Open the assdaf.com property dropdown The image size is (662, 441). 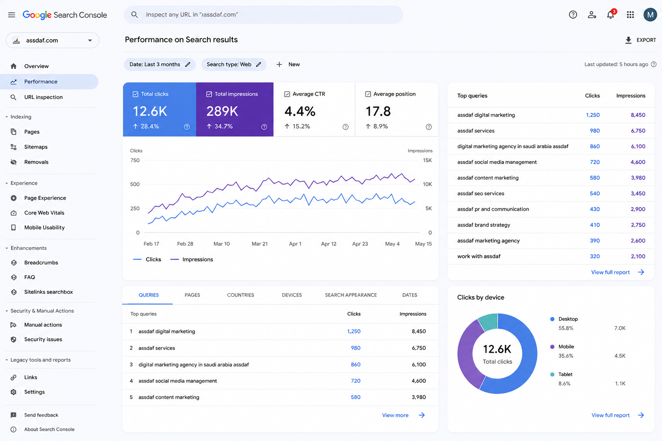(x=53, y=40)
